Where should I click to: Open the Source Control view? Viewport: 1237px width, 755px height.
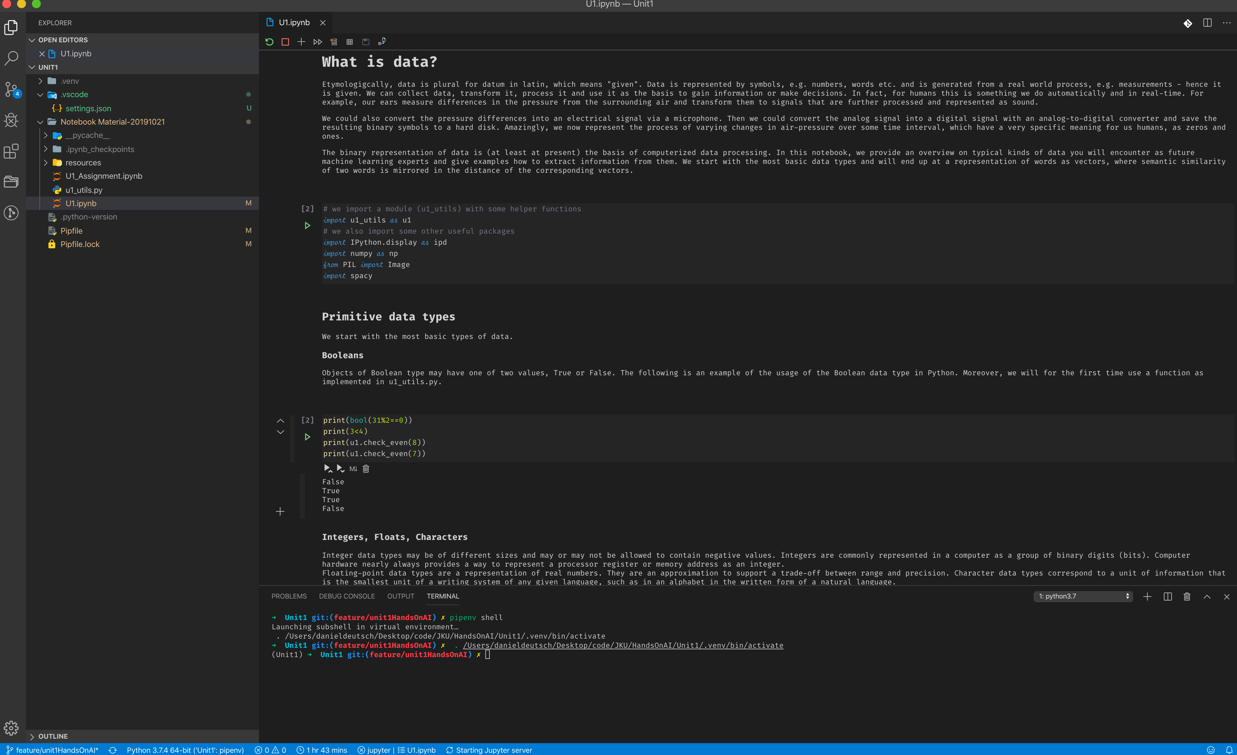point(11,89)
